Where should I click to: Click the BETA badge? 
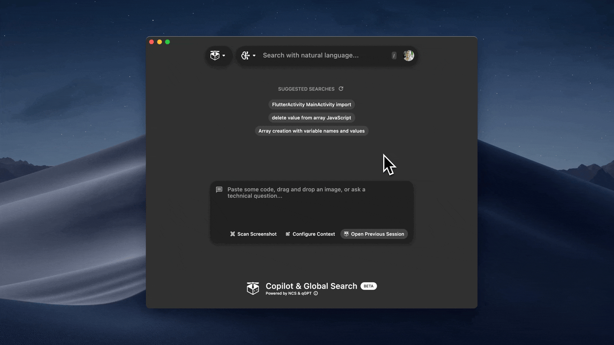(x=369, y=286)
